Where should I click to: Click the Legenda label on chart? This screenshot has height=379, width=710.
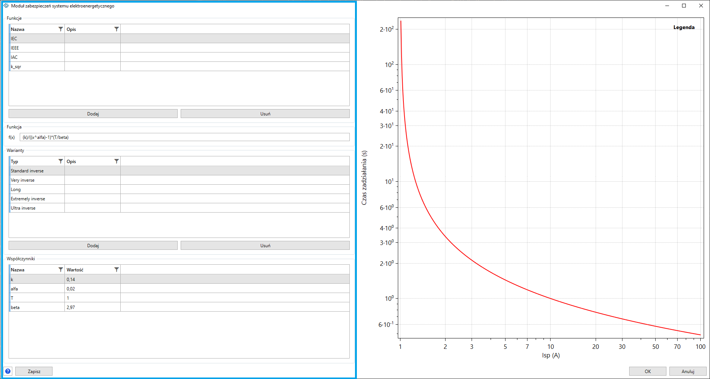[x=684, y=27]
